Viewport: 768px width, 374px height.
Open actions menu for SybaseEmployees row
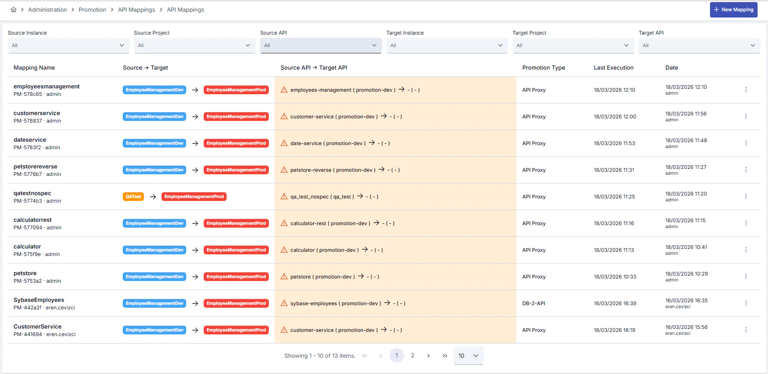coord(746,303)
